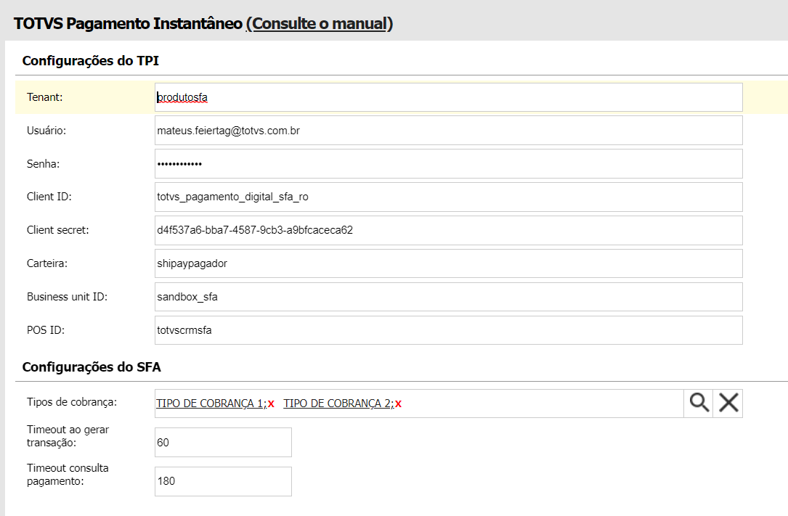This screenshot has height=516, width=788.
Task: Click into the Usuário email field
Action: pyautogui.click(x=448, y=131)
